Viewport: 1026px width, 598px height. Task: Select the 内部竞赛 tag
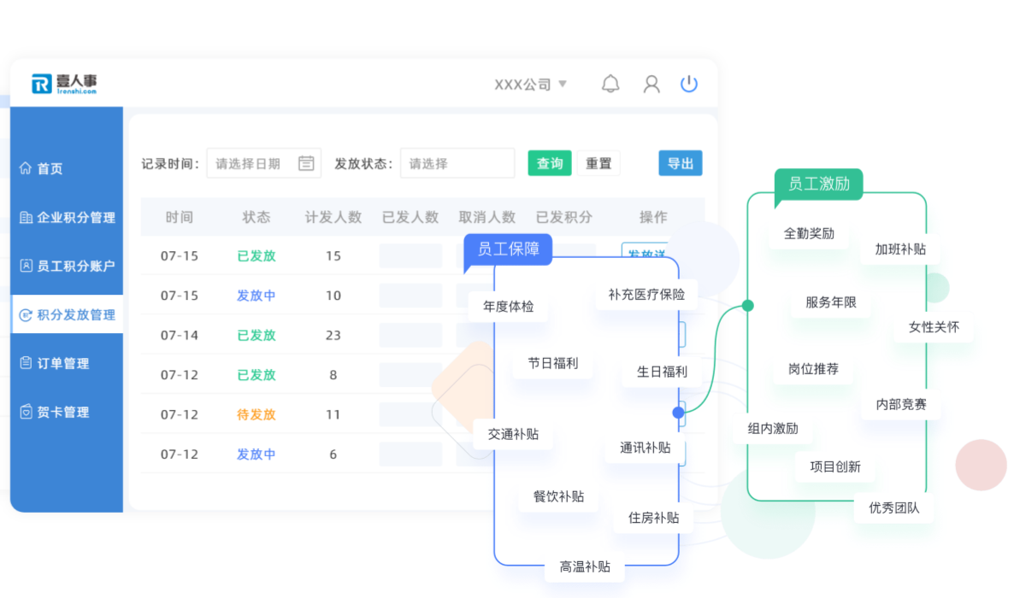[901, 404]
